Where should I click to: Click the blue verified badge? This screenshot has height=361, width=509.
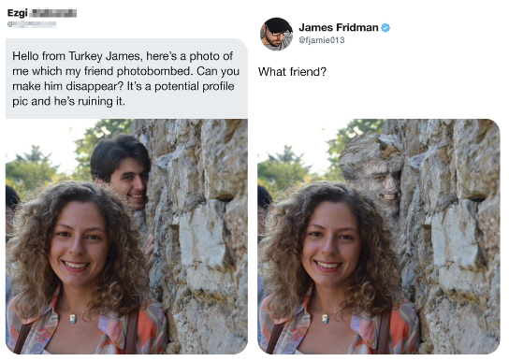385,28
